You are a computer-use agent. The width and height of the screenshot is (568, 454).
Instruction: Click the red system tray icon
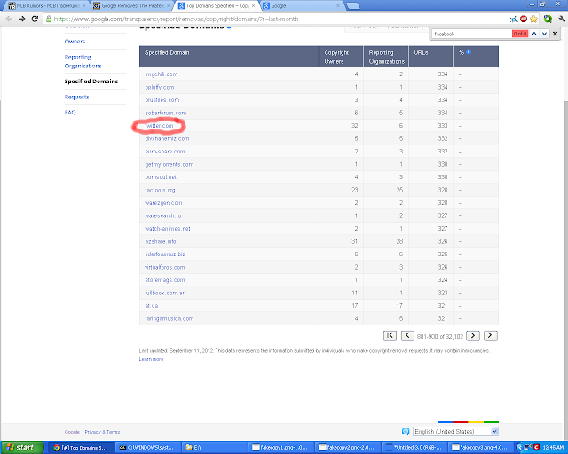[x=536, y=447]
